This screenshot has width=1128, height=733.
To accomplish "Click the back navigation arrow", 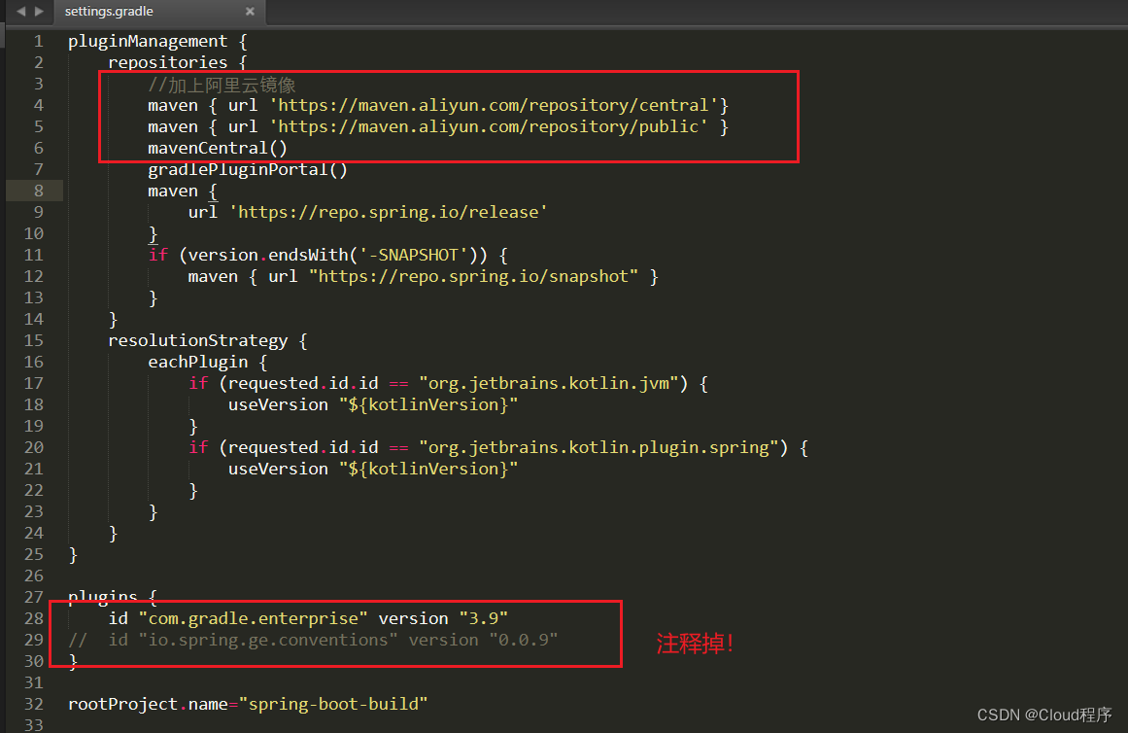I will [x=21, y=13].
